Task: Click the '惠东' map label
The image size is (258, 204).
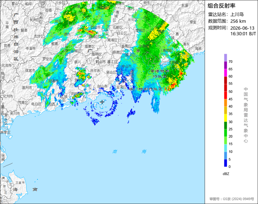Action: click(x=186, y=44)
